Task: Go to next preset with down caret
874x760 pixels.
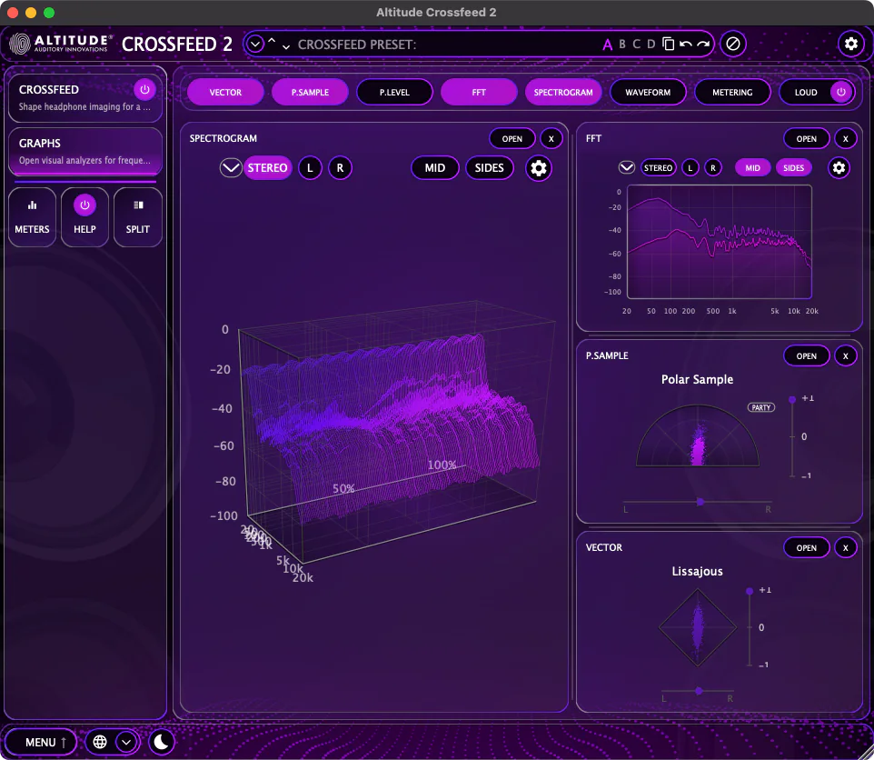Action: click(x=286, y=47)
